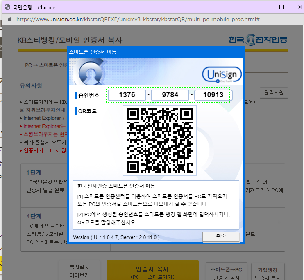Click the 취소 cancel button

pyautogui.click(x=221, y=236)
